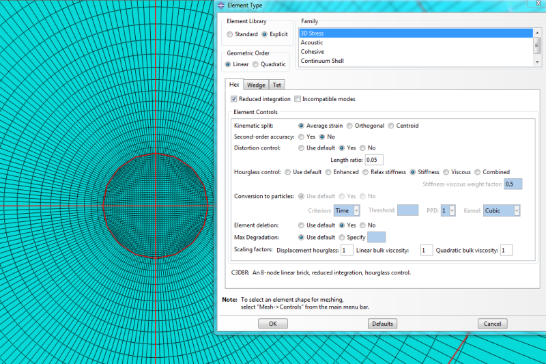Select Centroid kinematic split
The height and width of the screenshot is (364, 546).
[x=391, y=126]
